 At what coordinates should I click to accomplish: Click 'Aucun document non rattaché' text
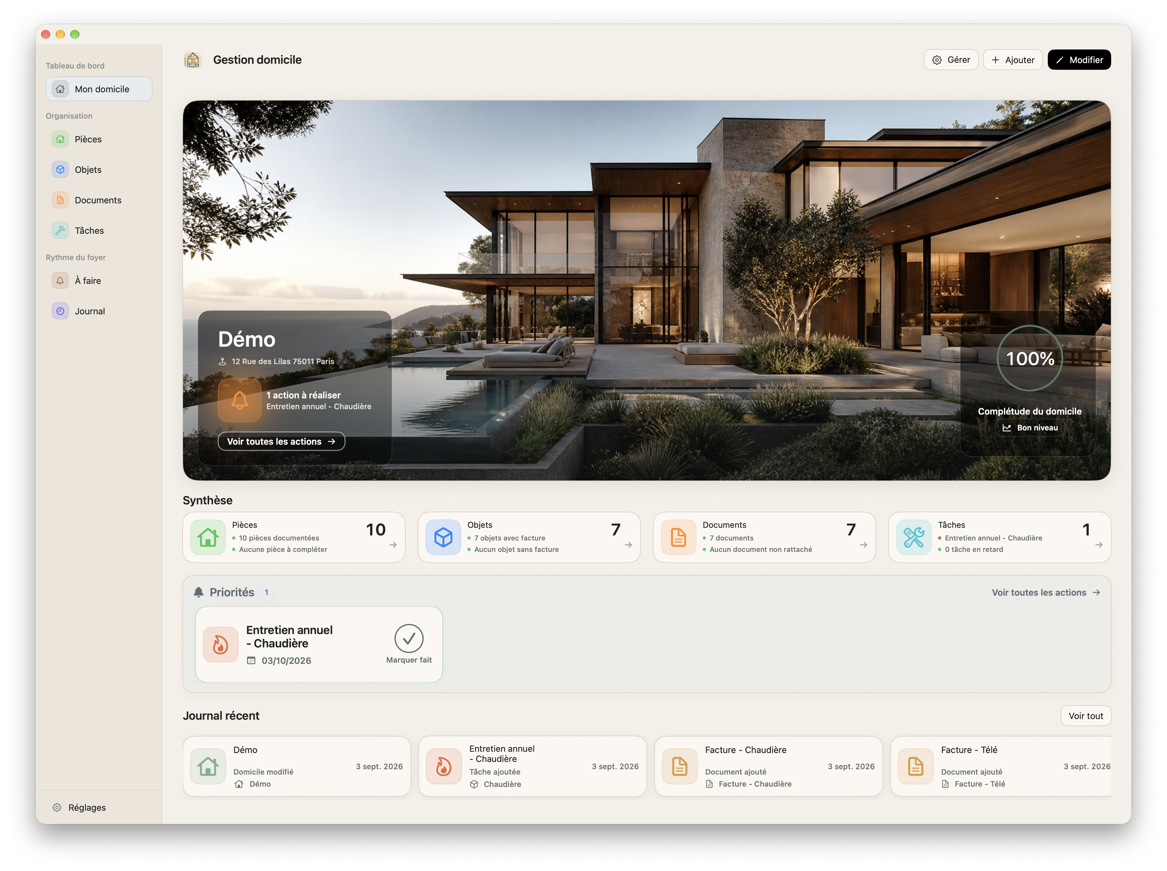tap(760, 549)
